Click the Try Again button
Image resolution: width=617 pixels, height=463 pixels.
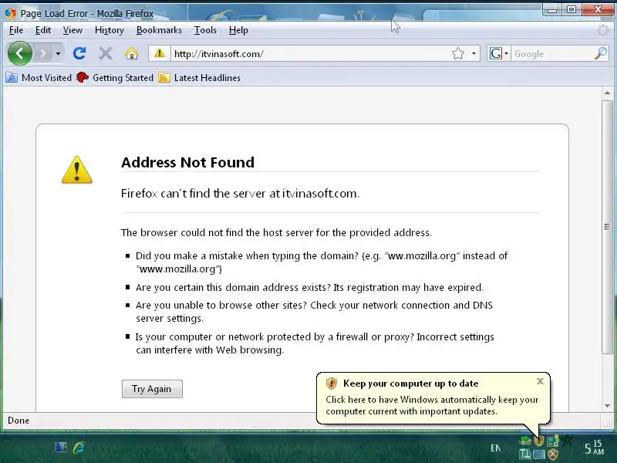coord(152,389)
